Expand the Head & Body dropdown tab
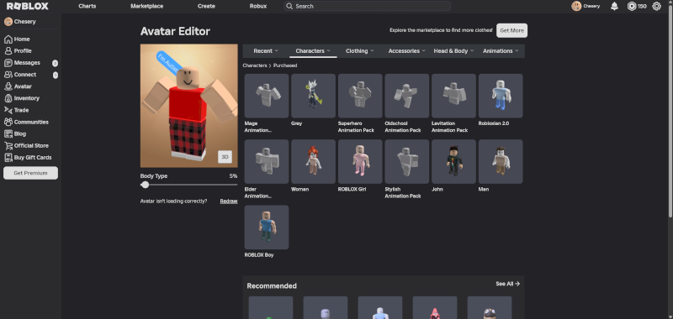673x319 pixels. pyautogui.click(x=453, y=51)
